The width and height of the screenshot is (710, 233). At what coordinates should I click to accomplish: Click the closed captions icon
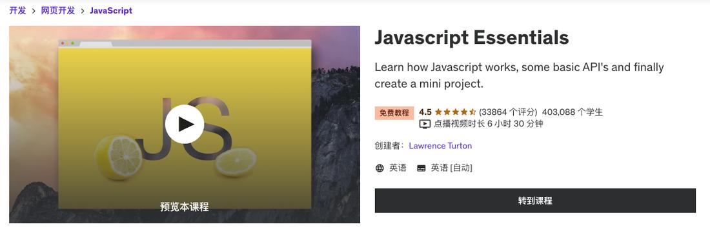tap(421, 168)
